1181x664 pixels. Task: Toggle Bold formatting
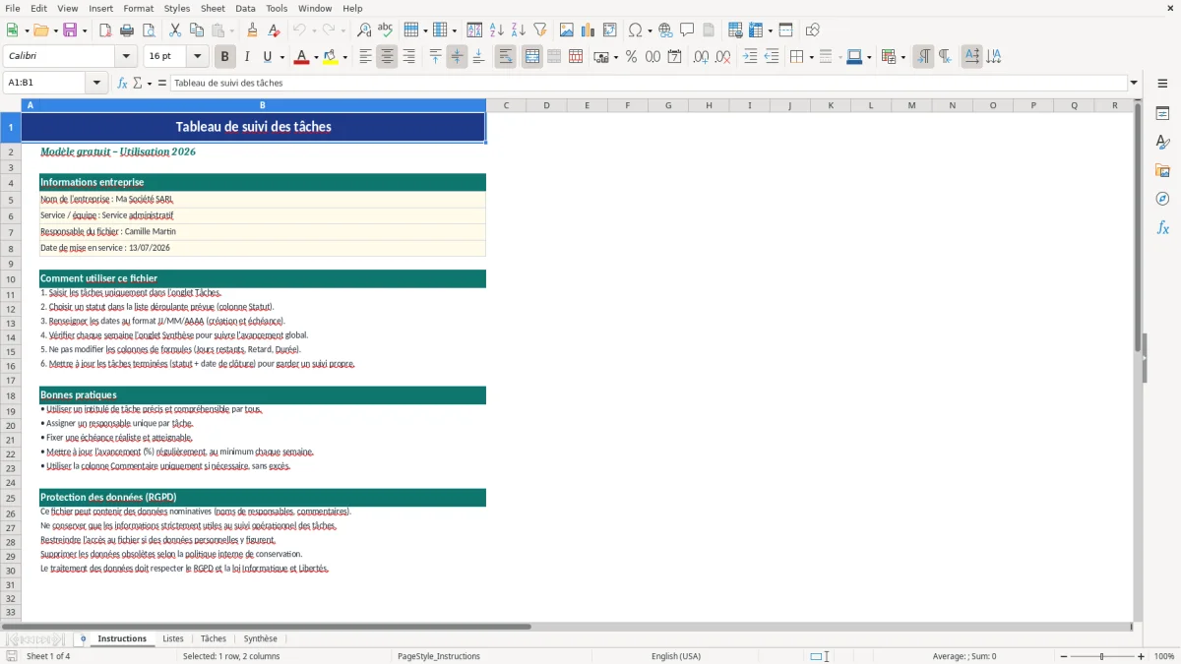coord(225,57)
